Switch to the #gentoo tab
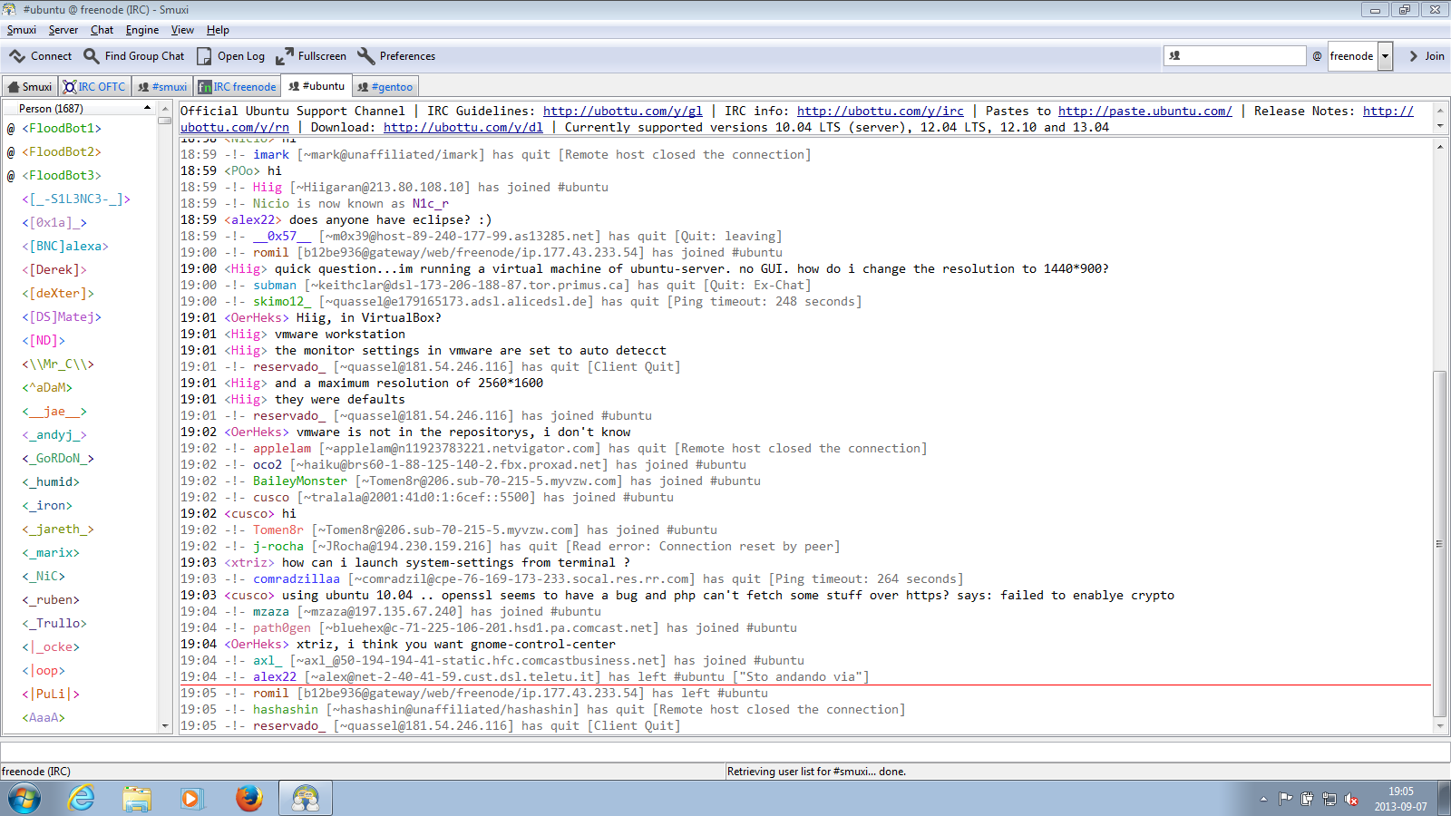Image resolution: width=1451 pixels, height=816 pixels. [x=385, y=87]
